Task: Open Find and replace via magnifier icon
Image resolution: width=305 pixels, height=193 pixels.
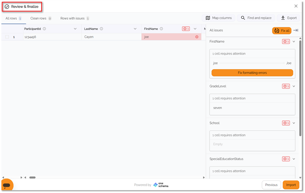Action: click(x=243, y=18)
